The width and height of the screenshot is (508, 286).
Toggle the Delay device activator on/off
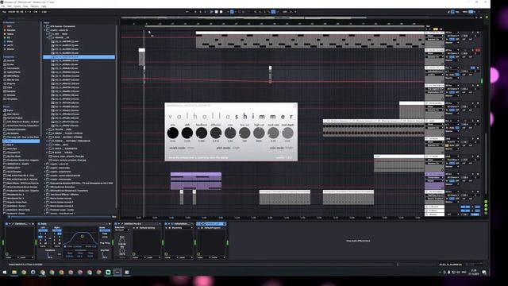tap(39, 224)
